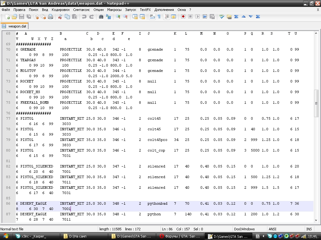Print the document using printer icon
Screen dimensions: 321x240
point(50,17)
